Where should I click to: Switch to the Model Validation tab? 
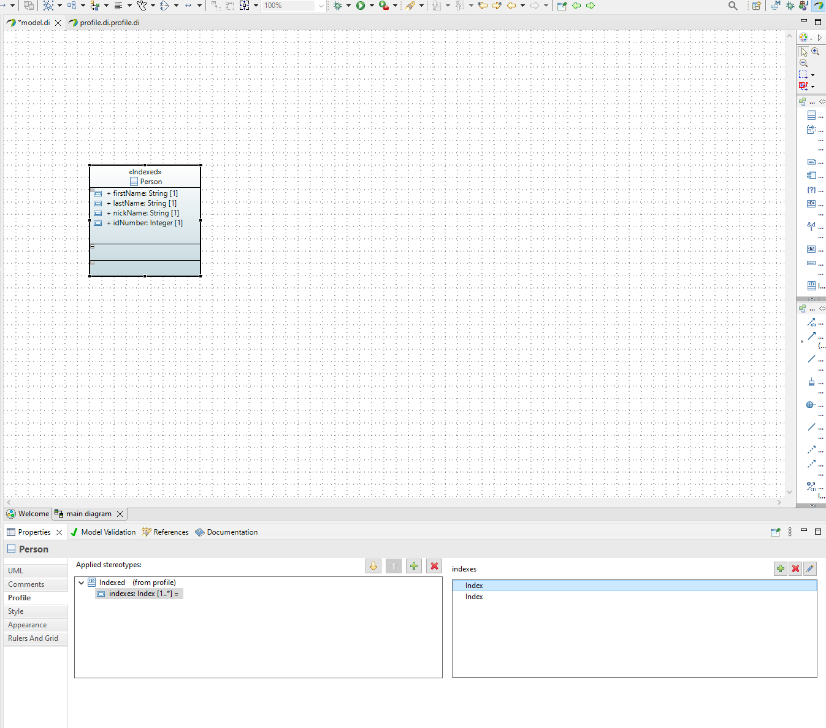108,532
